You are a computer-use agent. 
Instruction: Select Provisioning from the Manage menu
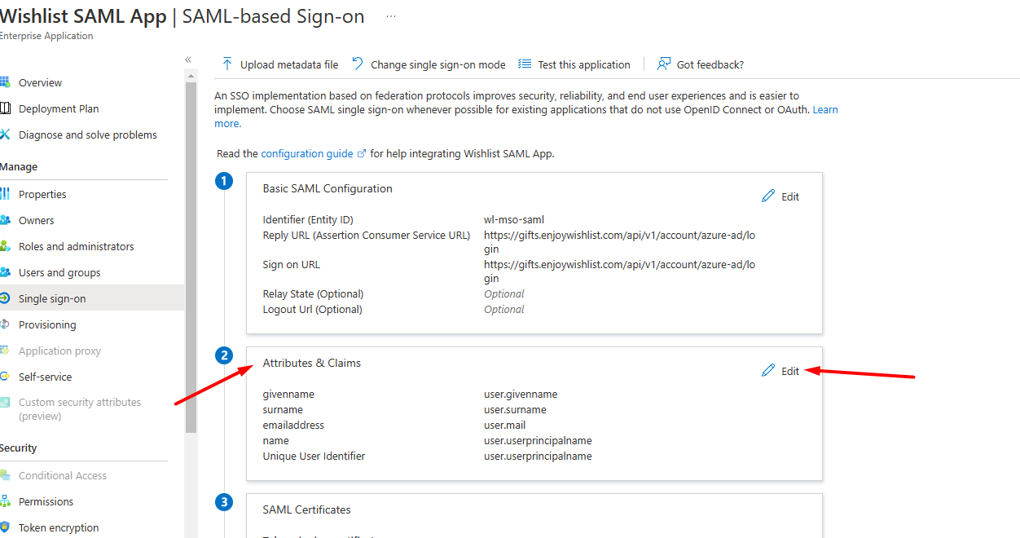[x=47, y=324]
